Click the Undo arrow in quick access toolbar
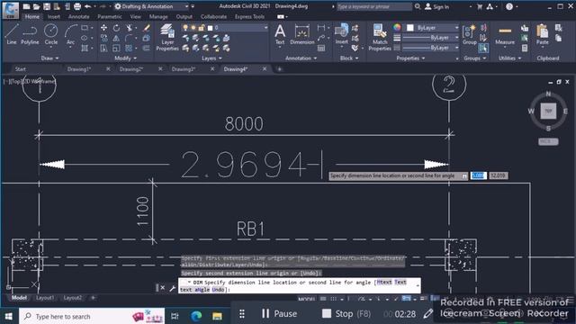 click(87, 6)
